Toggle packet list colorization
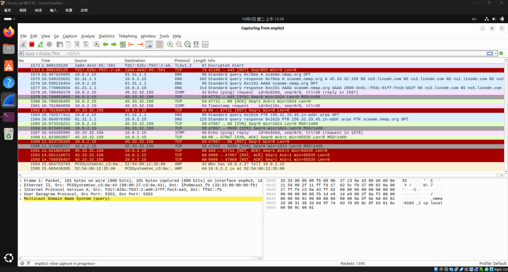This screenshot has width=508, height=272. 159,44
